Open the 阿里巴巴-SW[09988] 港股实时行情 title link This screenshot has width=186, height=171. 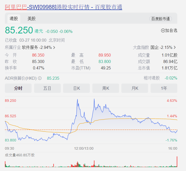coord(63,7)
